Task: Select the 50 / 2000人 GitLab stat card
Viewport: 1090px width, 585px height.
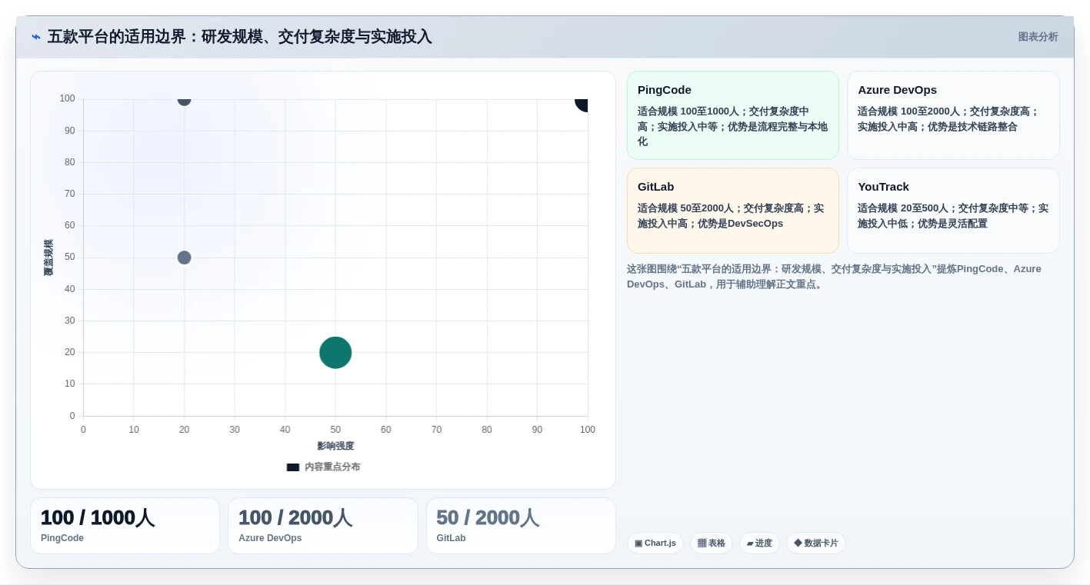Action: pos(521,526)
